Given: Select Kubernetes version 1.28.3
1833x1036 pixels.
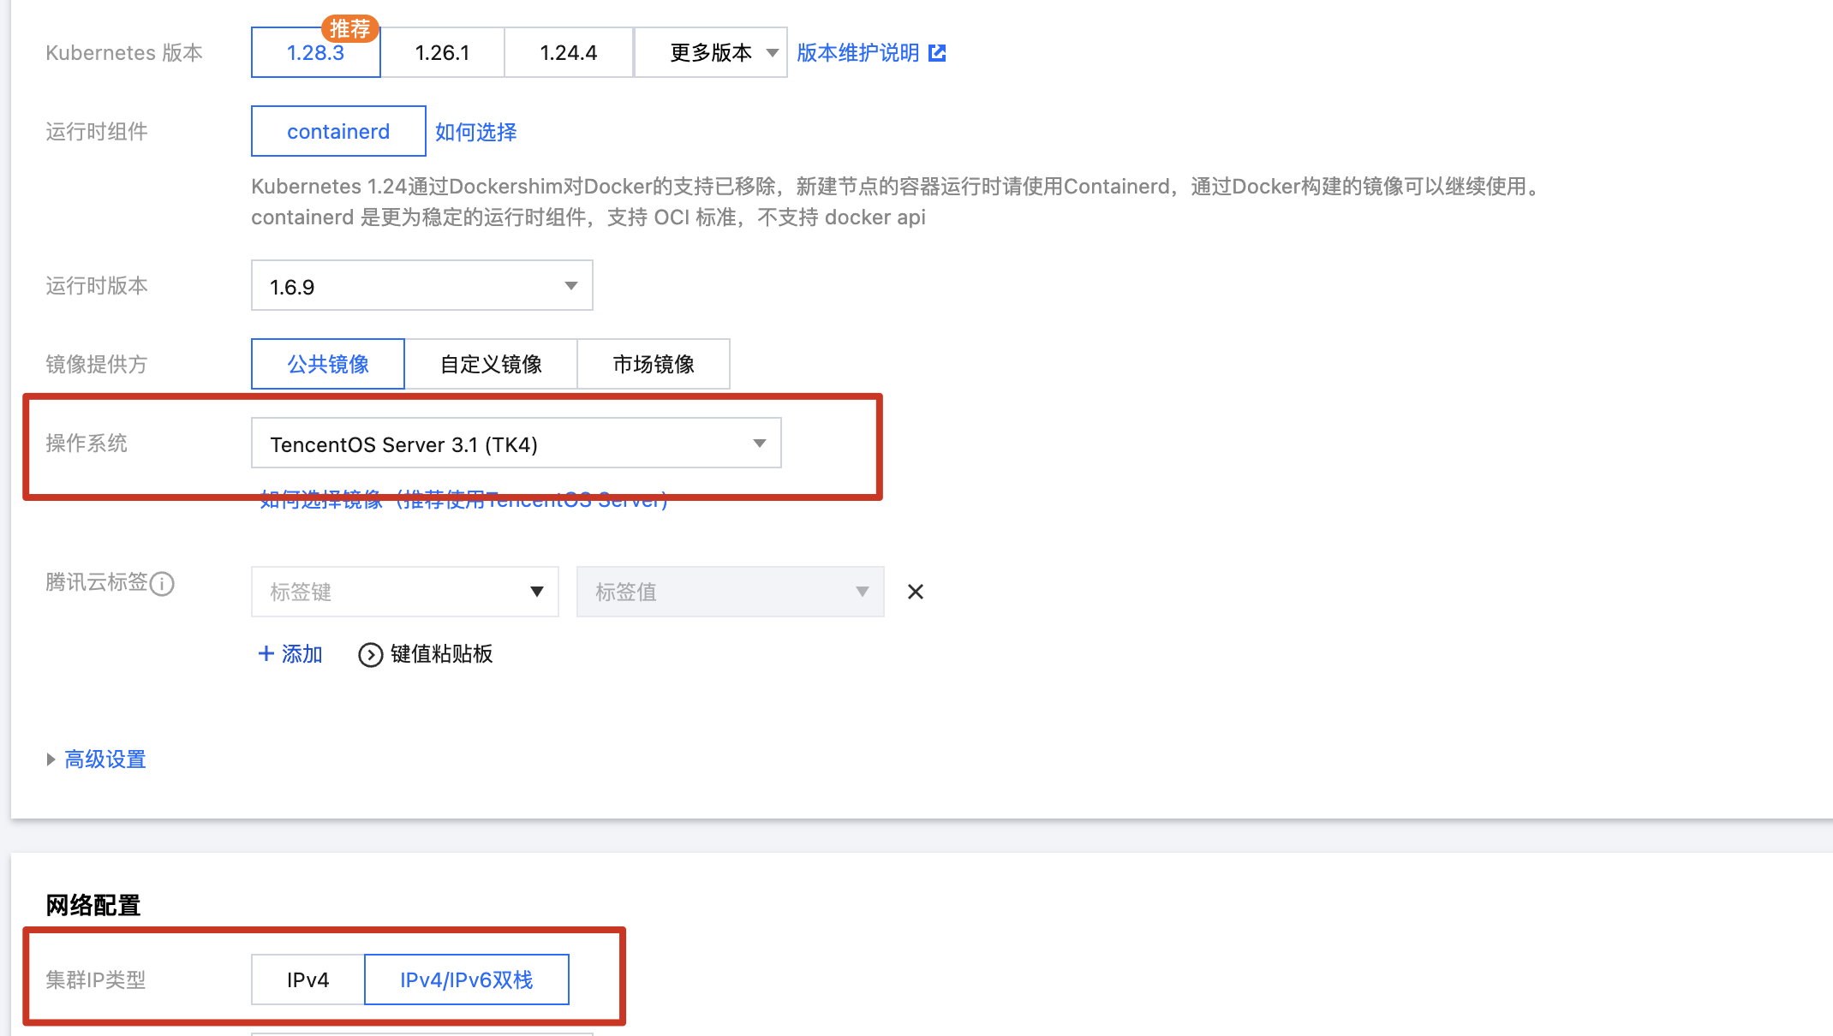Looking at the screenshot, I should (315, 53).
